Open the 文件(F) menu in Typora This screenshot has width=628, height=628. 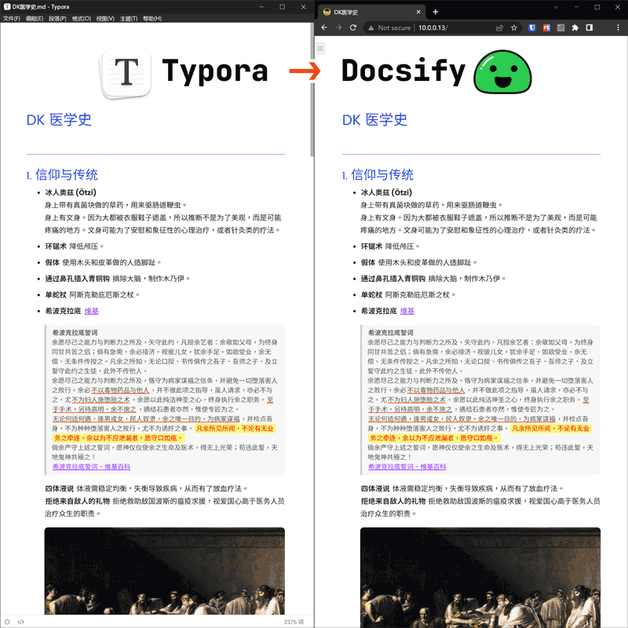pyautogui.click(x=12, y=18)
